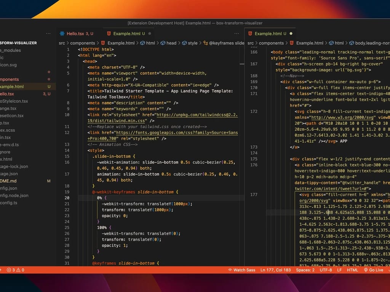This screenshot has width=390, height=292.
Task: Click 'SFORM-VISUALIZER' explorer section header
Action: click(18, 43)
